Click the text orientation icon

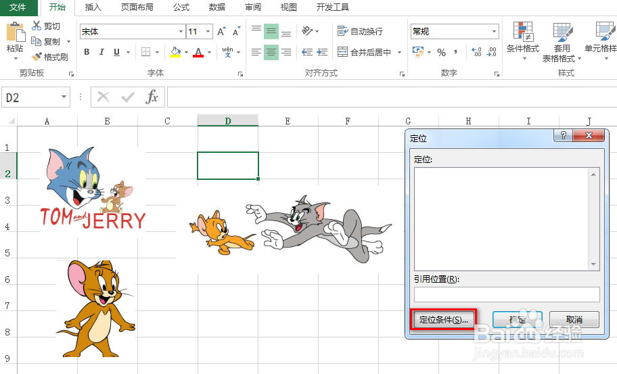pos(307,30)
